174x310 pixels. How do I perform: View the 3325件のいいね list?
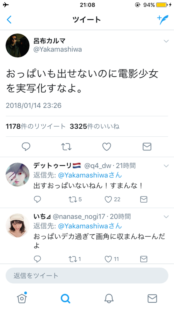(94, 126)
